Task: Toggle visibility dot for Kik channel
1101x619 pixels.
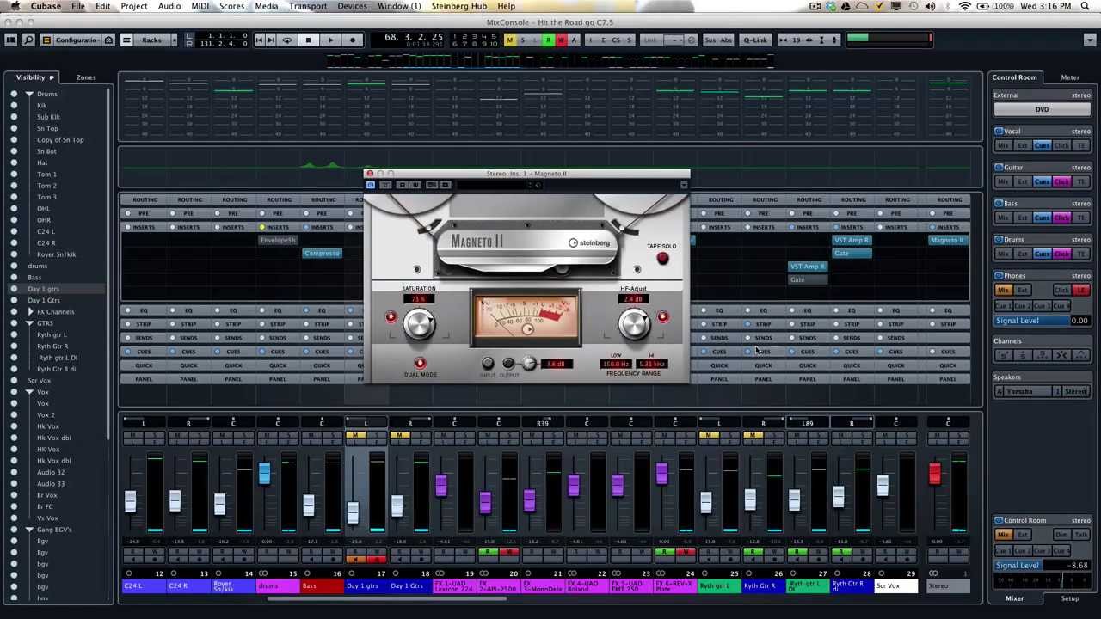Action: point(14,106)
